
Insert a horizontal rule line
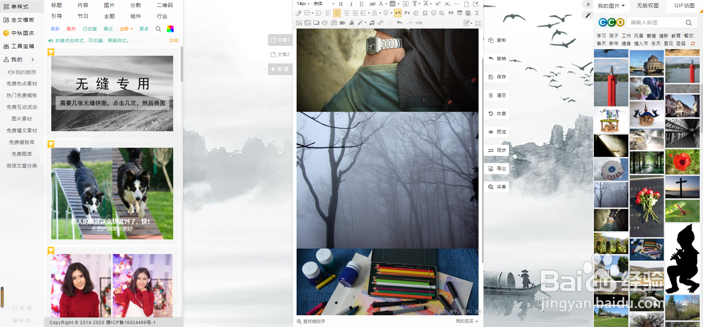(456, 4)
